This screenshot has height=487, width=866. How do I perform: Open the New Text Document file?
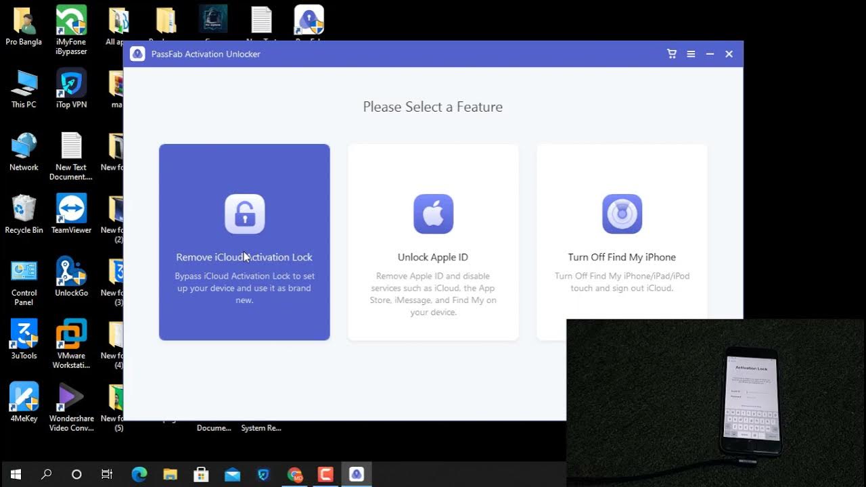(71, 156)
